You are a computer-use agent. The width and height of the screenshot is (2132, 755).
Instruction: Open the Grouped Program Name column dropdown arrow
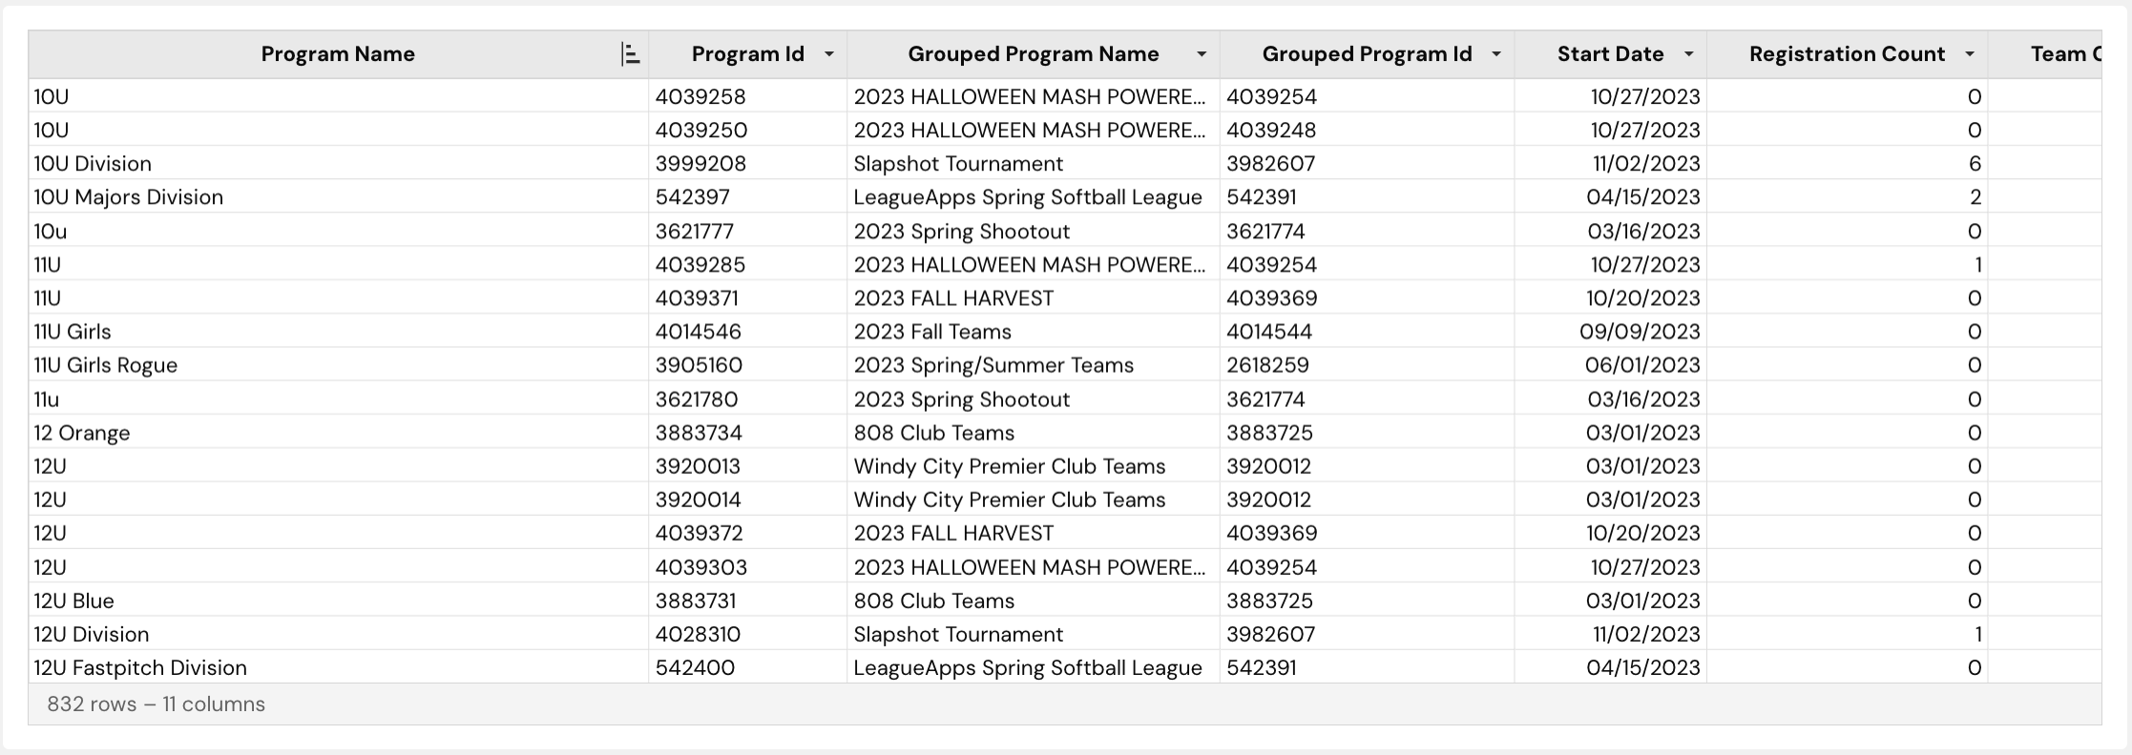[1202, 54]
